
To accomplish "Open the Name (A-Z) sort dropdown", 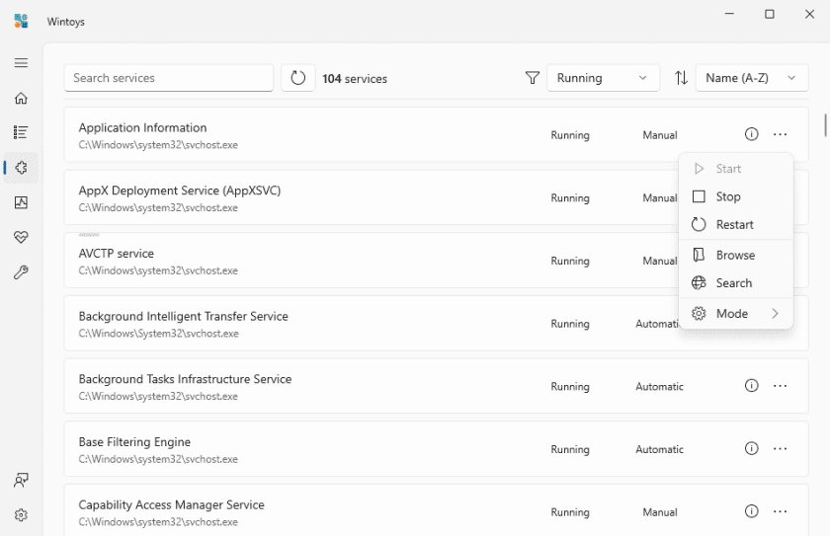I will pyautogui.click(x=752, y=78).
